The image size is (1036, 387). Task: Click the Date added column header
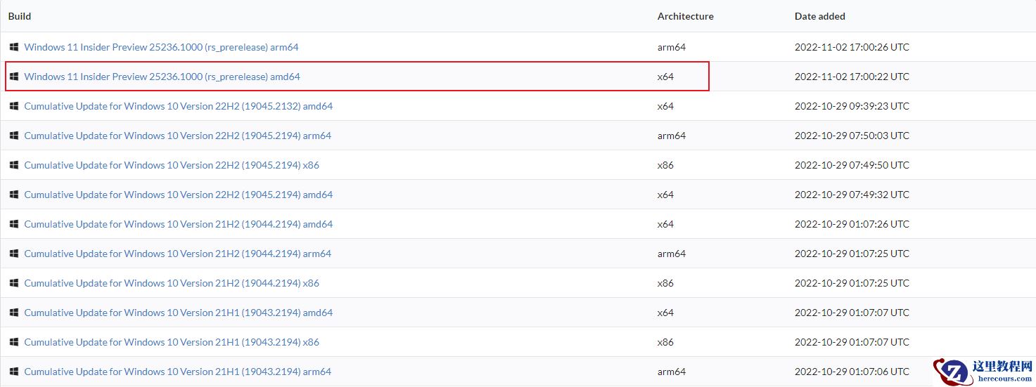tap(819, 16)
